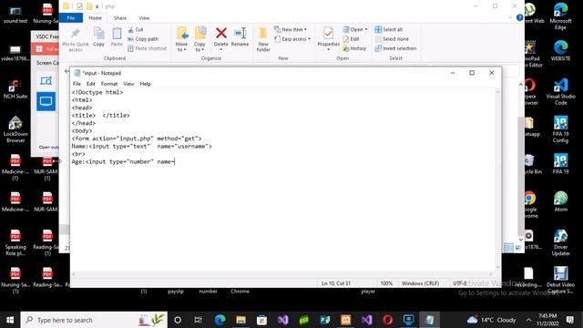Open Debut Video Capture desktop icon
Image resolution: width=583 pixels, height=328 pixels.
[560, 280]
